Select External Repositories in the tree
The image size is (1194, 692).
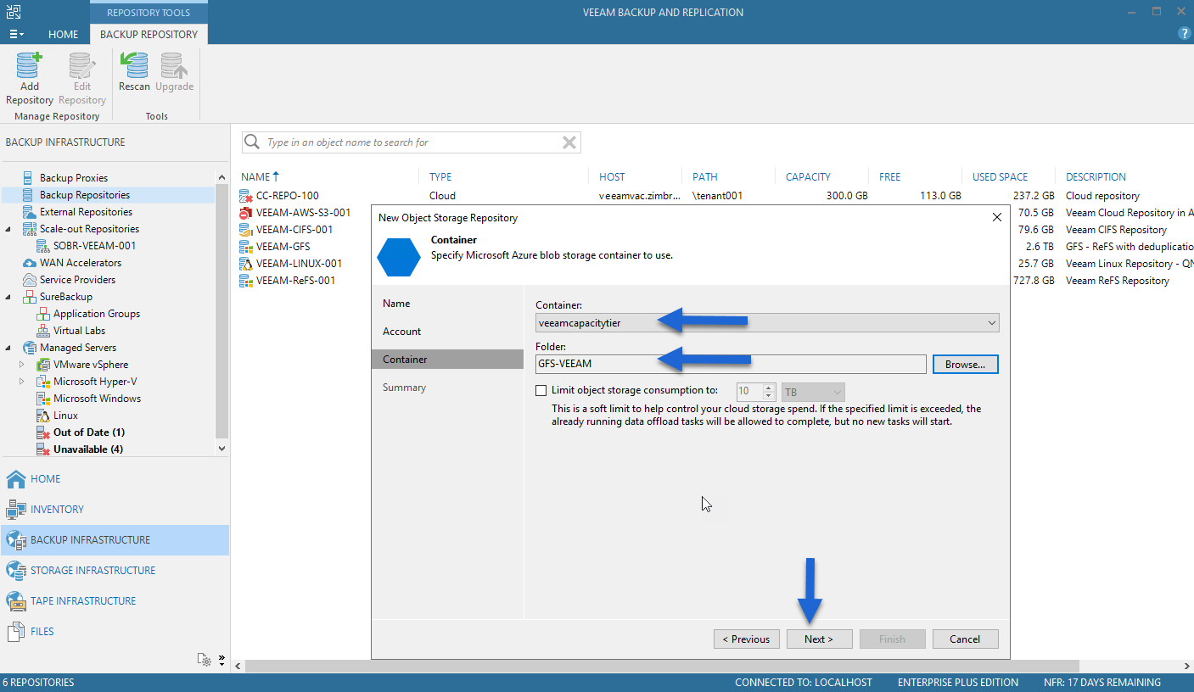86,212
